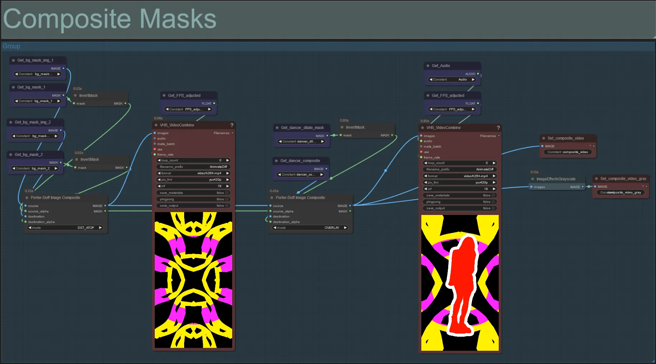The image size is (656, 364).
Task: Click the Get_Audio node title
Action: [441, 66]
